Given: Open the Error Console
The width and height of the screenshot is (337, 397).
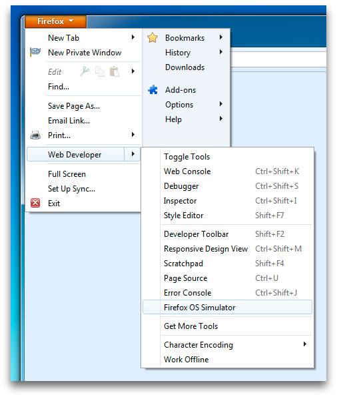Looking at the screenshot, I should [x=227, y=293].
